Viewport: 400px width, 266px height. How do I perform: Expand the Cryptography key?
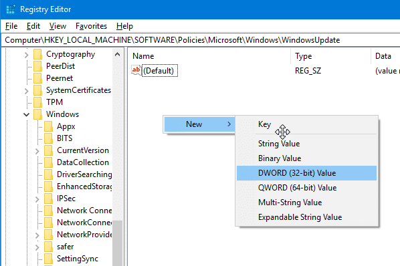(27, 55)
